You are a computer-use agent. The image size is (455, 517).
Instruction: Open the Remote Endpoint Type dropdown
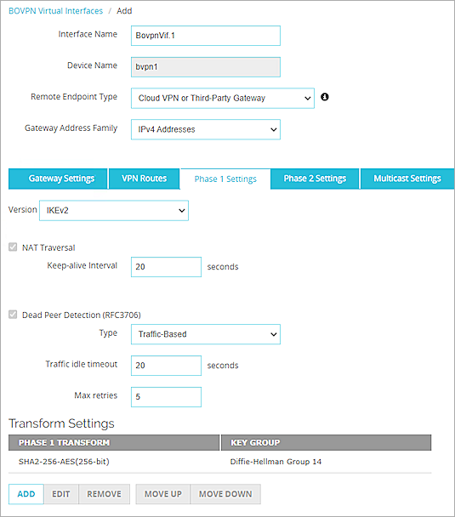pos(223,98)
